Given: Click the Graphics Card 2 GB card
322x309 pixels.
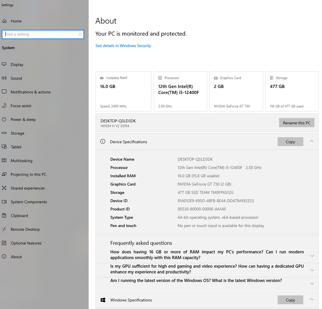Looking at the screenshot, I should (236, 92).
